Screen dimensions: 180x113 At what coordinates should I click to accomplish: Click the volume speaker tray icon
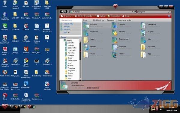pyautogui.click(x=161, y=109)
